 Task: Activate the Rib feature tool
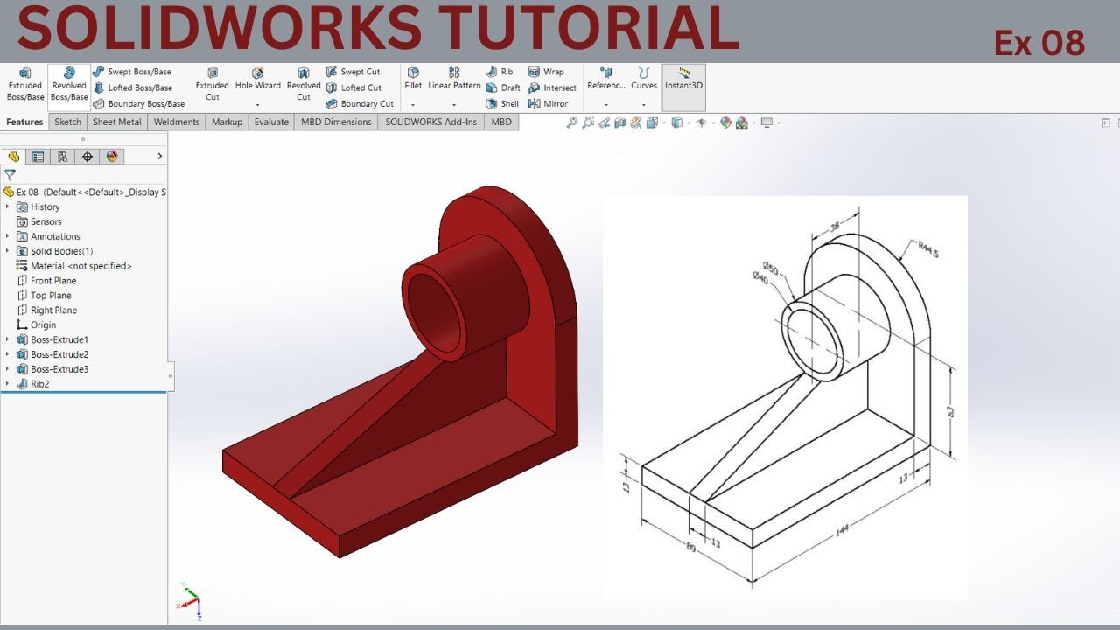pos(500,72)
